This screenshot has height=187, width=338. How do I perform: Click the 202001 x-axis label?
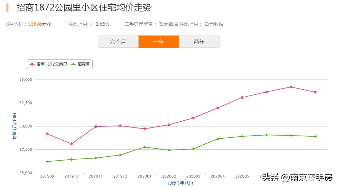click(x=145, y=176)
